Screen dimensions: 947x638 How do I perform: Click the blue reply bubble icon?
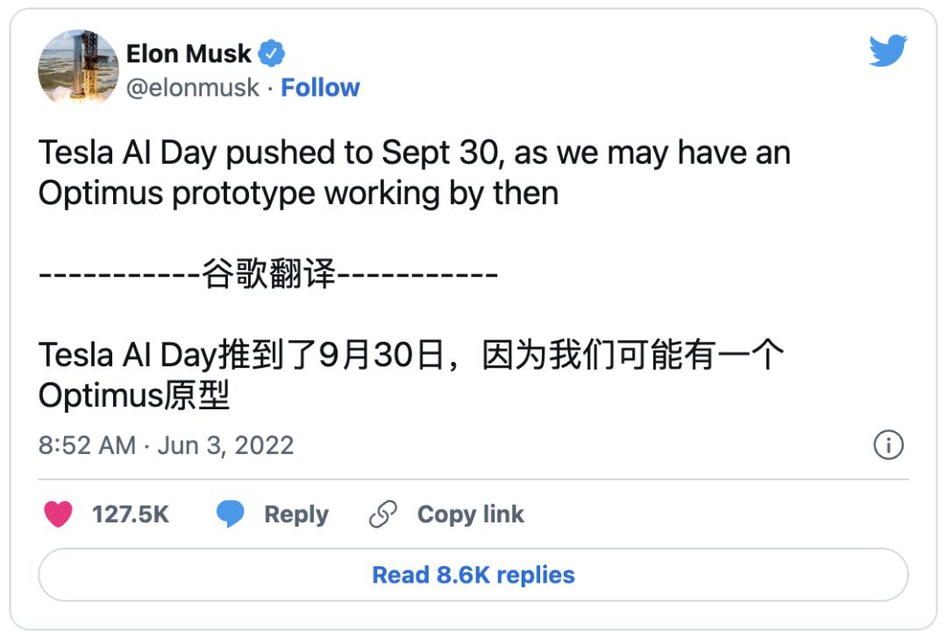point(231,514)
